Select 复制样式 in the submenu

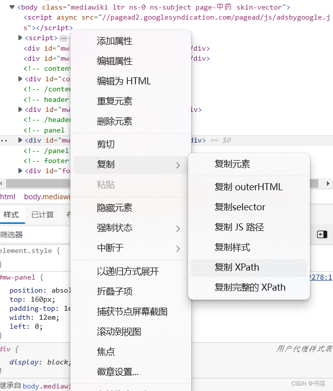[249, 247]
